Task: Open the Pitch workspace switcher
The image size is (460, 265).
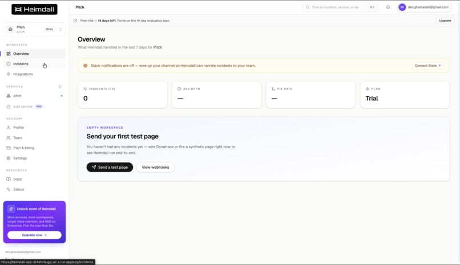Action: pyautogui.click(x=34, y=29)
